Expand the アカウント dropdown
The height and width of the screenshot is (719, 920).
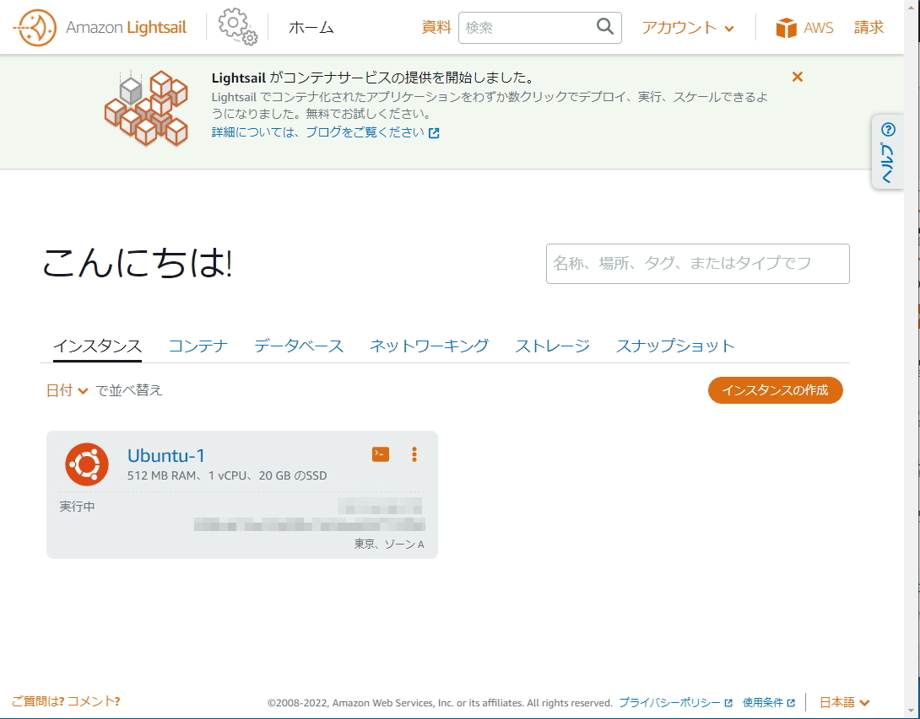(x=687, y=28)
